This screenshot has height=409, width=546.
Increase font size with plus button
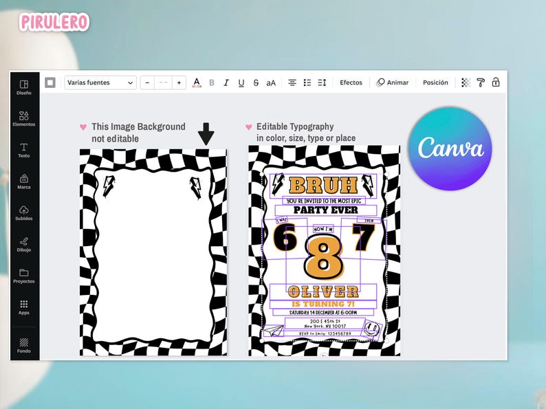(x=179, y=82)
